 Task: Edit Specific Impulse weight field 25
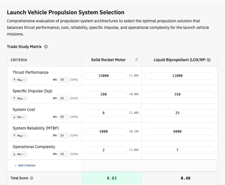click(x=64, y=98)
